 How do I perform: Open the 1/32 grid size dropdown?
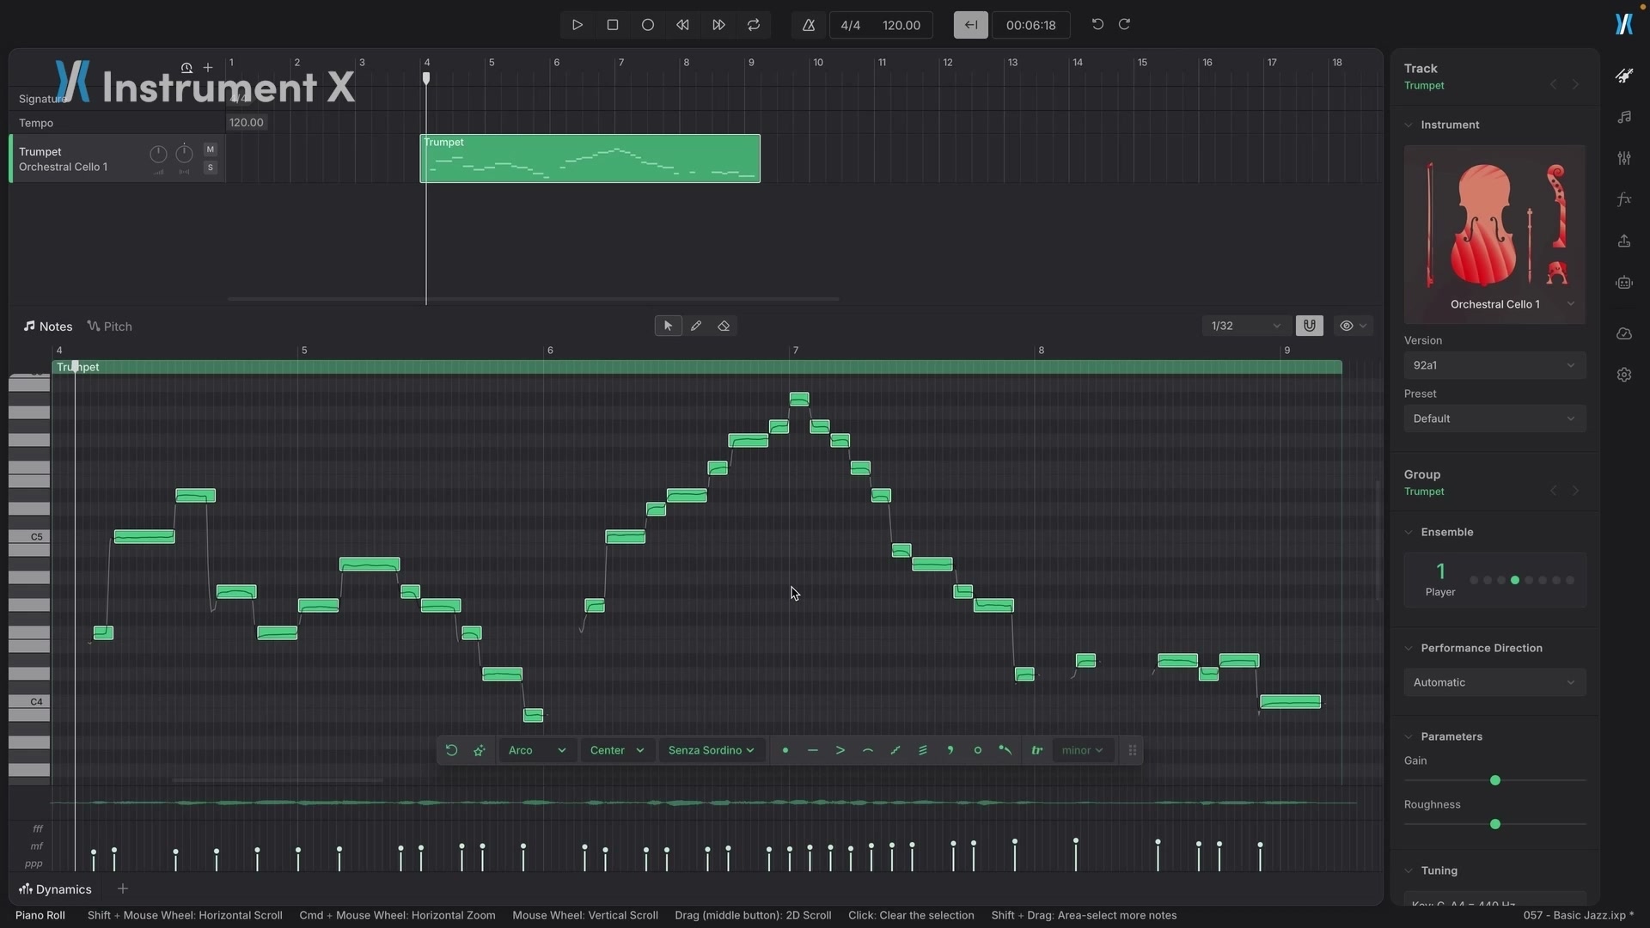pos(1245,327)
